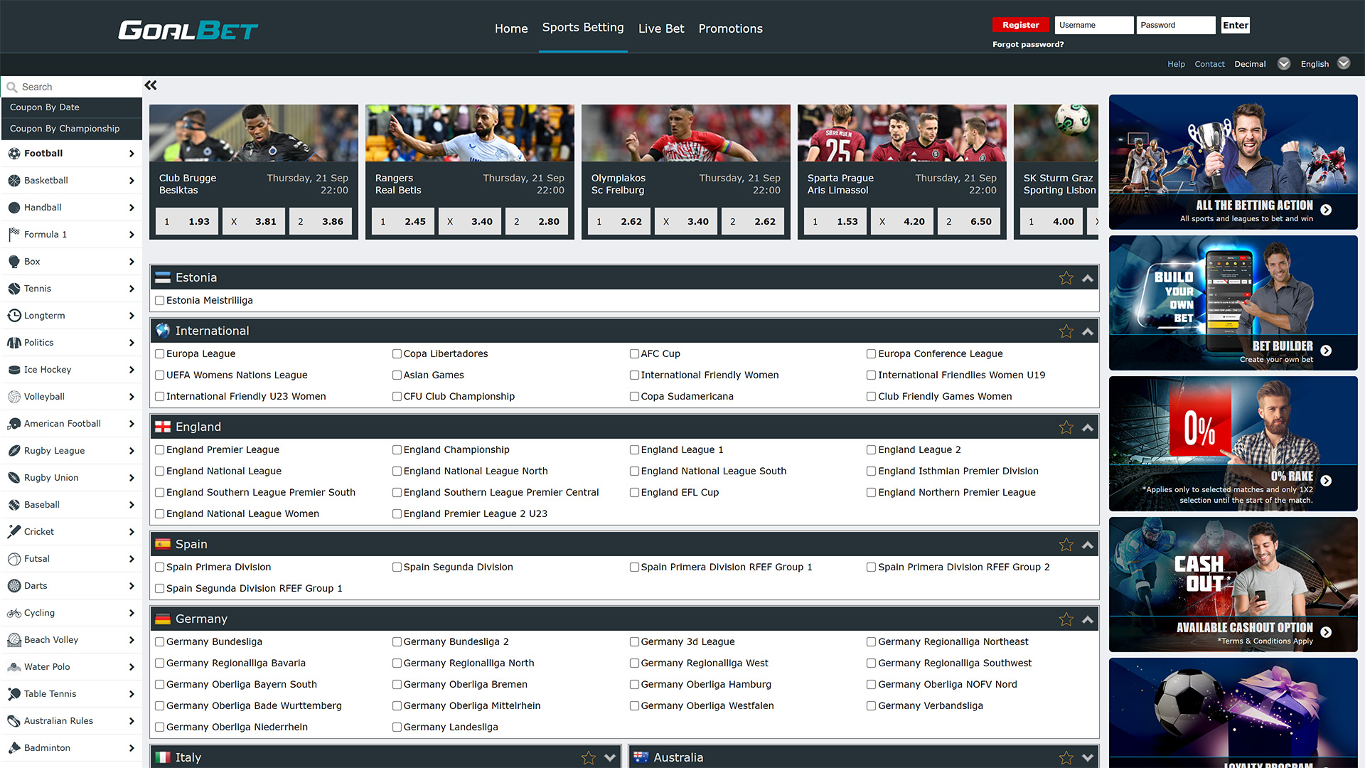1365x768 pixels.
Task: Open the Sports Betting tab
Action: coord(583,28)
